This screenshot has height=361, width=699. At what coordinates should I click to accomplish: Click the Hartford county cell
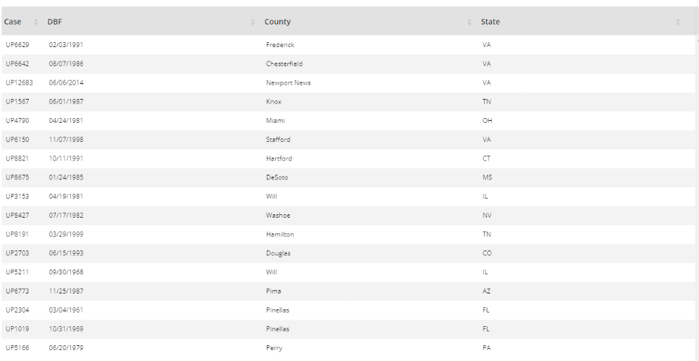click(x=279, y=158)
